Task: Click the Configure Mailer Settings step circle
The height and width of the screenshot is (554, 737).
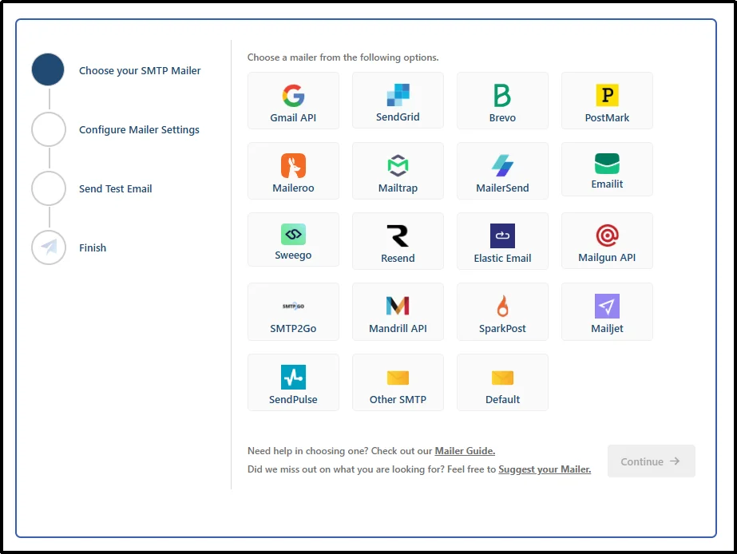Action: [x=49, y=129]
